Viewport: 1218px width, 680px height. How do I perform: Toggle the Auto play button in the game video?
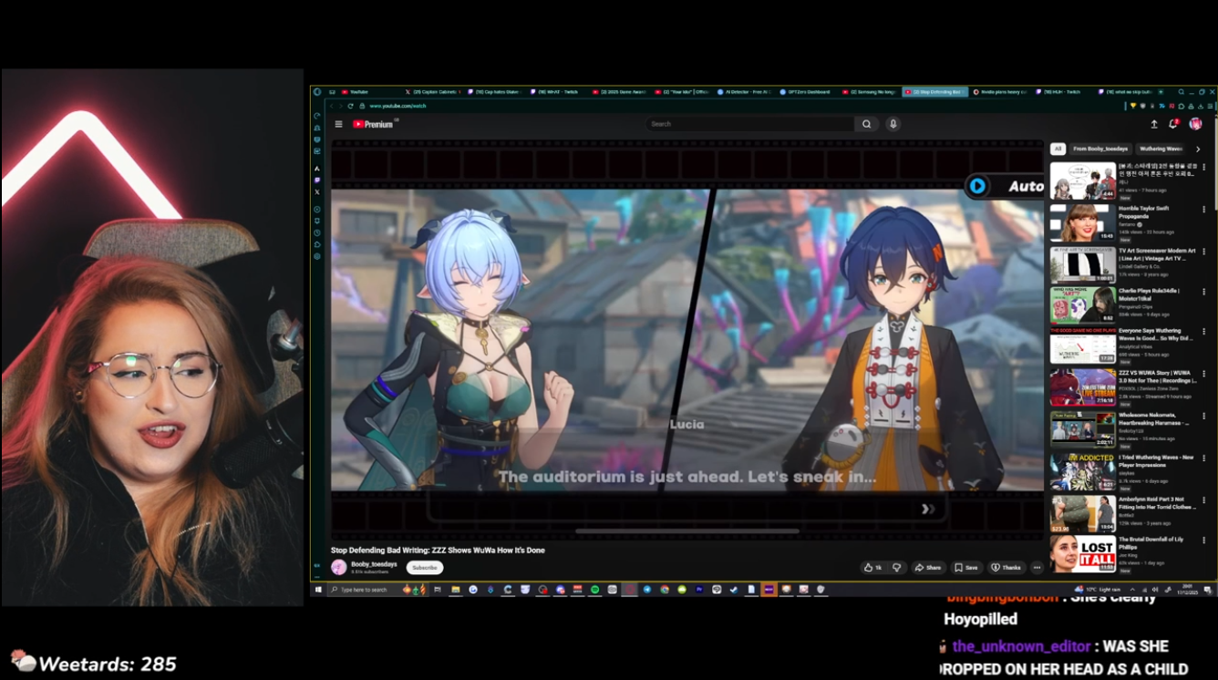[1006, 186]
